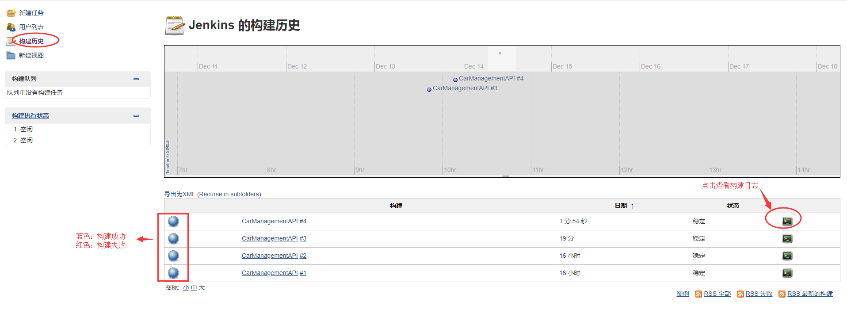Click Dec 16 label on timeline band
This screenshot has height=321, width=847.
pyautogui.click(x=651, y=66)
